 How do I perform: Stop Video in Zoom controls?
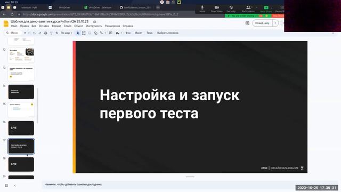(217, 9)
